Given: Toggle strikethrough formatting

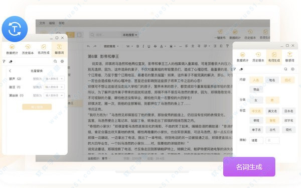Looking at the screenshot, I should (155, 46).
